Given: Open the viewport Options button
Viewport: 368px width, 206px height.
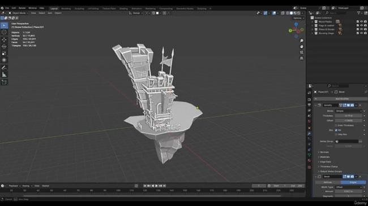Looking at the screenshot, I should pos(298,18).
